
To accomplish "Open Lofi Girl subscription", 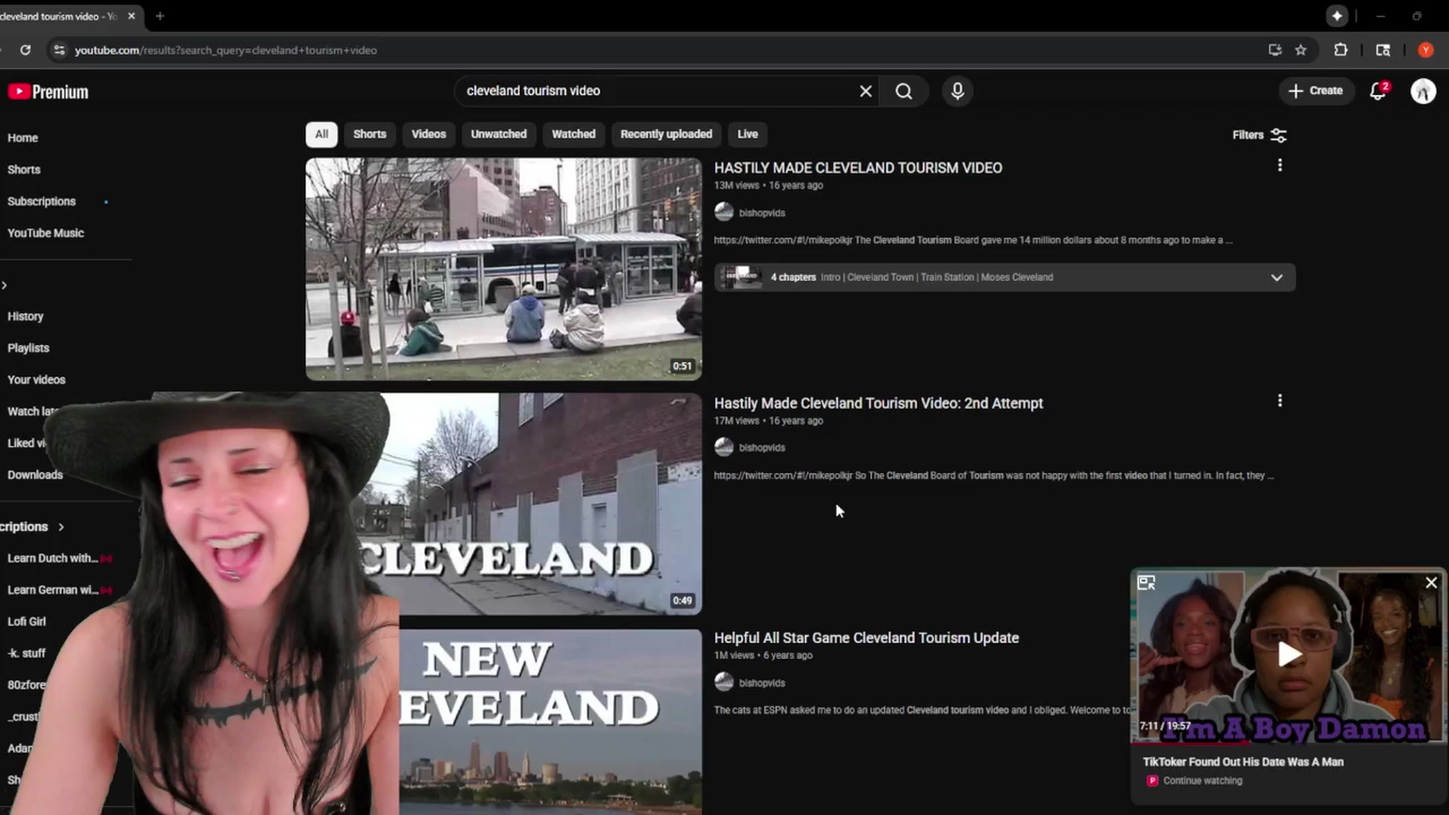I will pyautogui.click(x=26, y=622).
